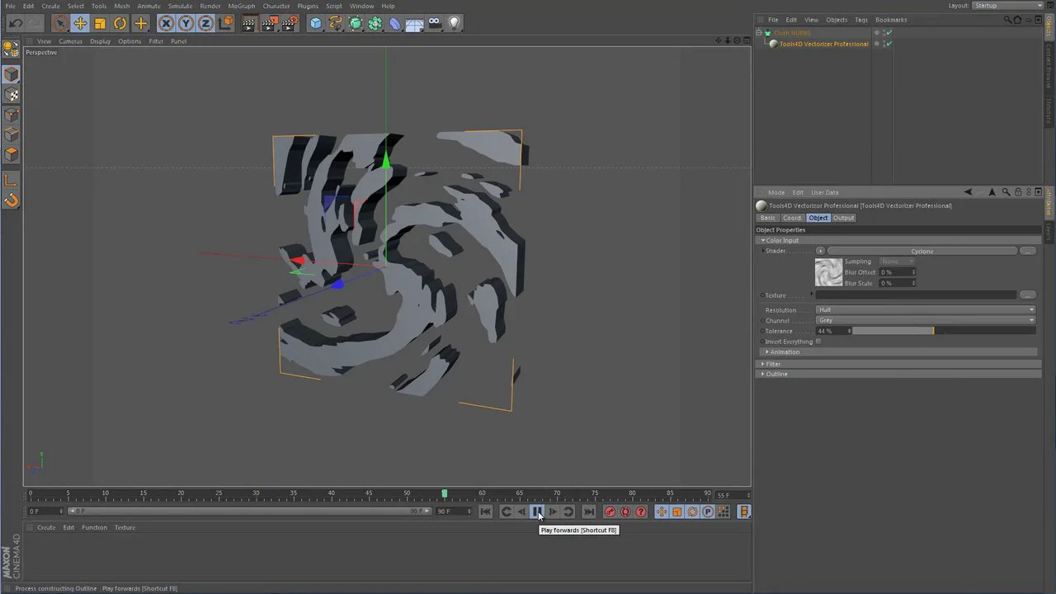
Task: Click the Undo arrow icon
Action: pos(16,24)
